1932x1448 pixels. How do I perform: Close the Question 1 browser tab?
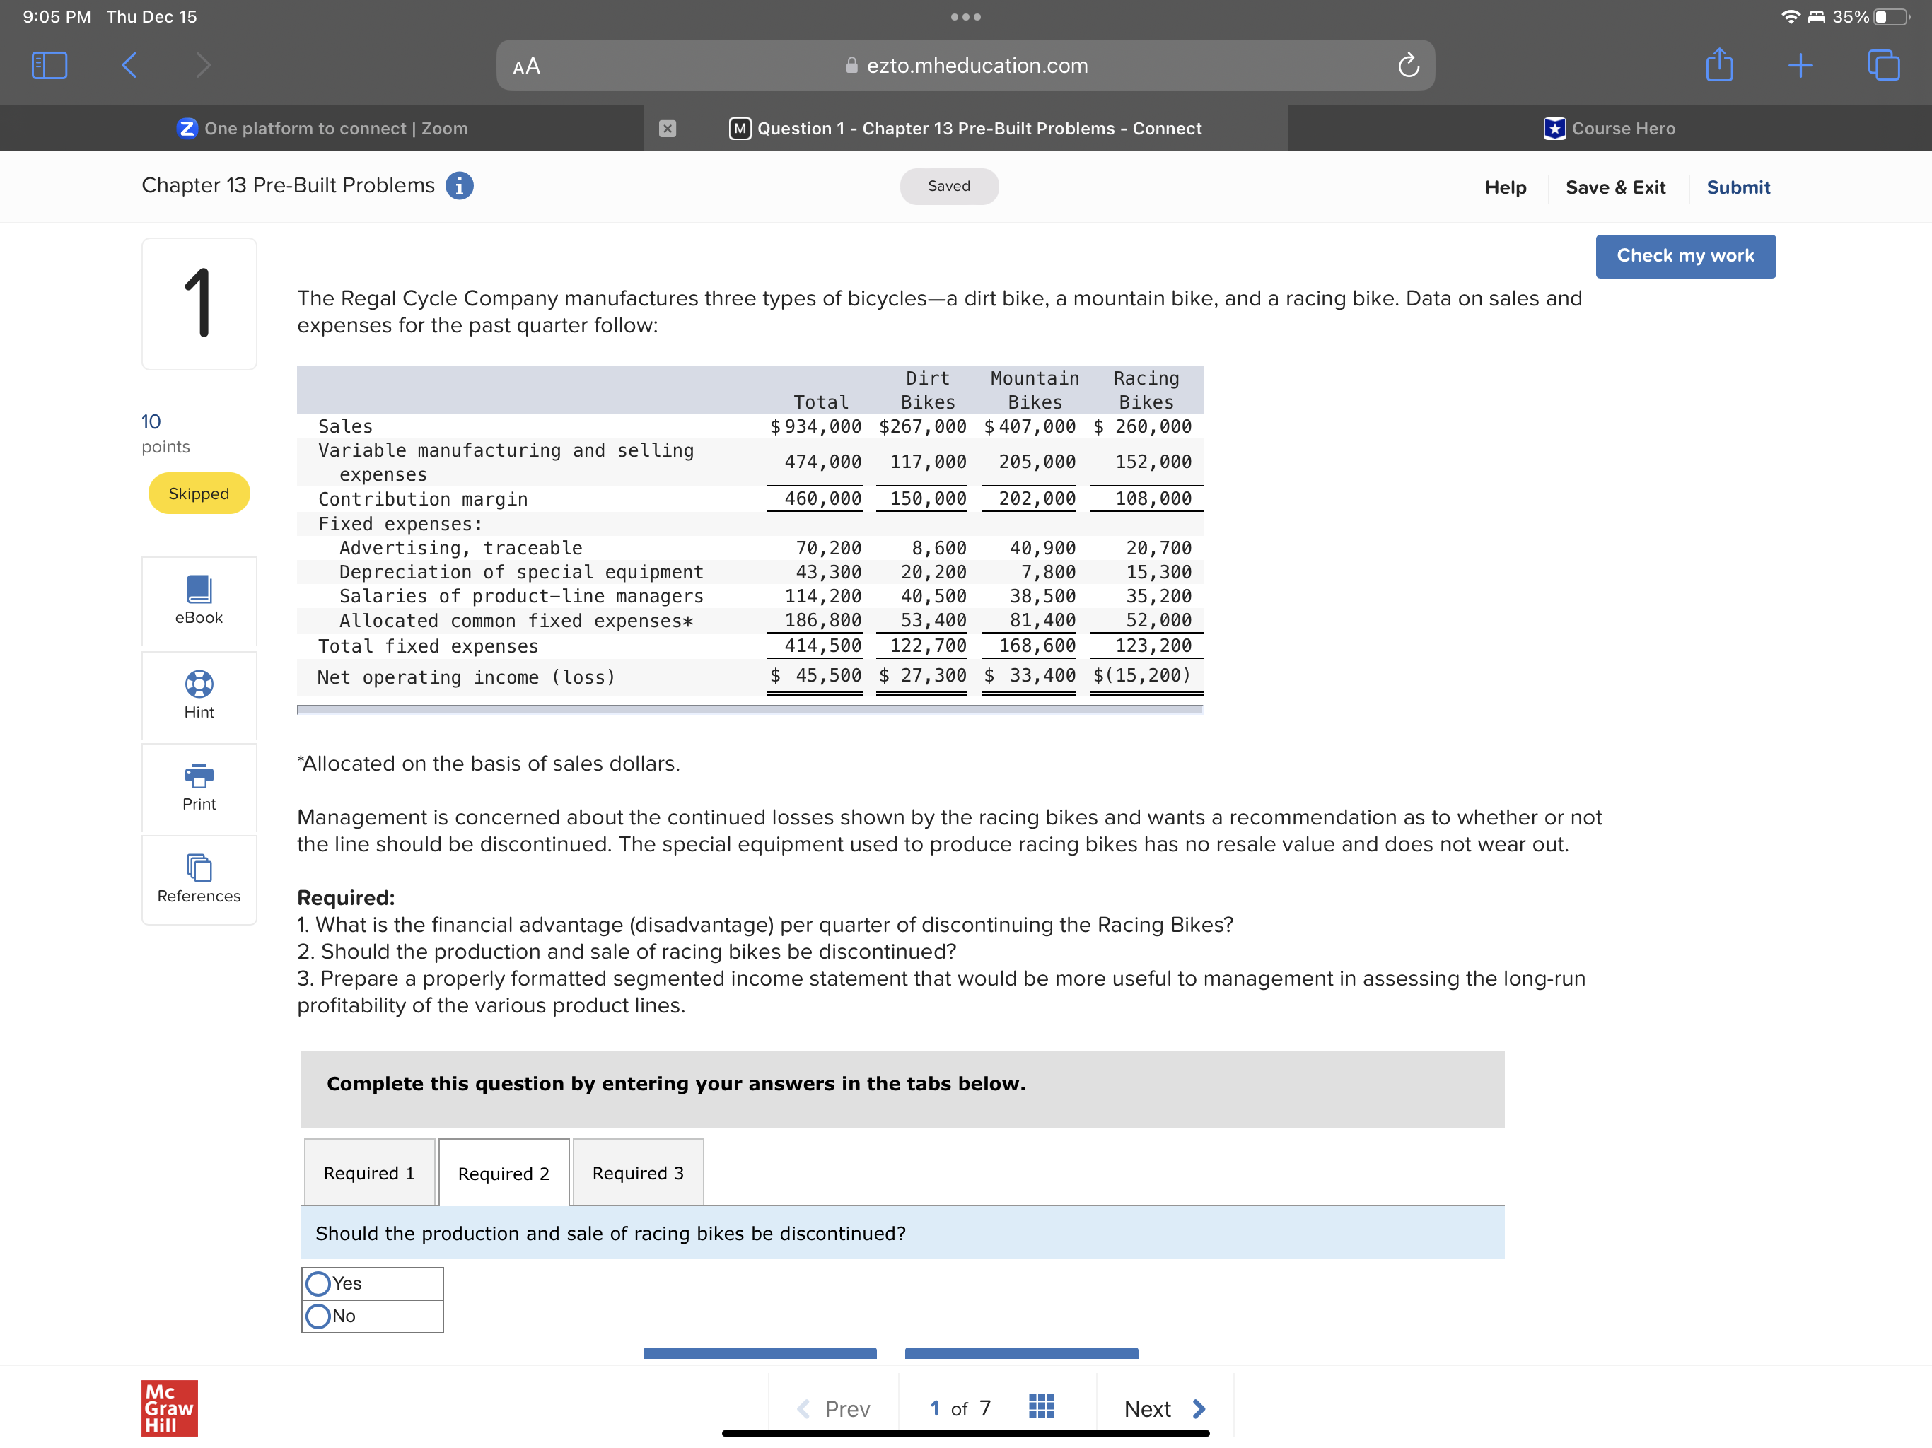point(668,129)
